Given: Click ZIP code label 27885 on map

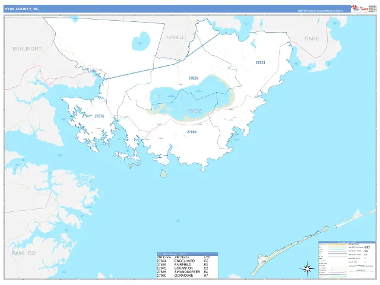Looking at the screenshot, I should click(191, 132).
